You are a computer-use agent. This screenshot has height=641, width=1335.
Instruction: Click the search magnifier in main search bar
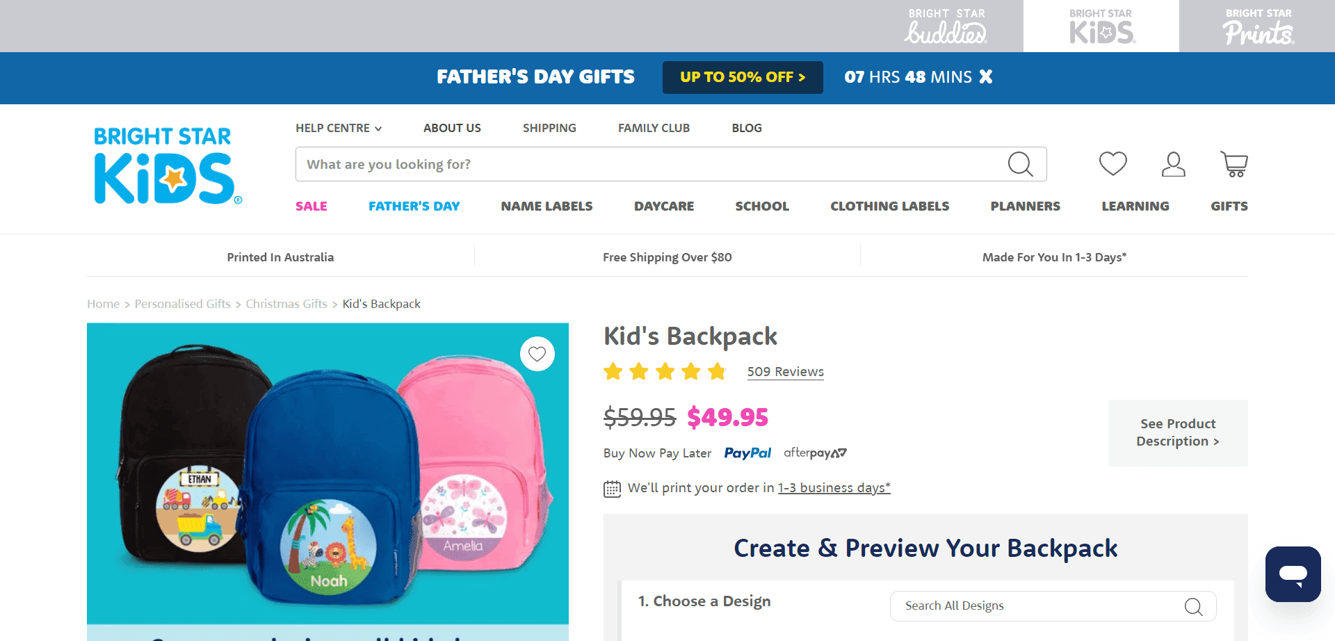pos(1020,164)
